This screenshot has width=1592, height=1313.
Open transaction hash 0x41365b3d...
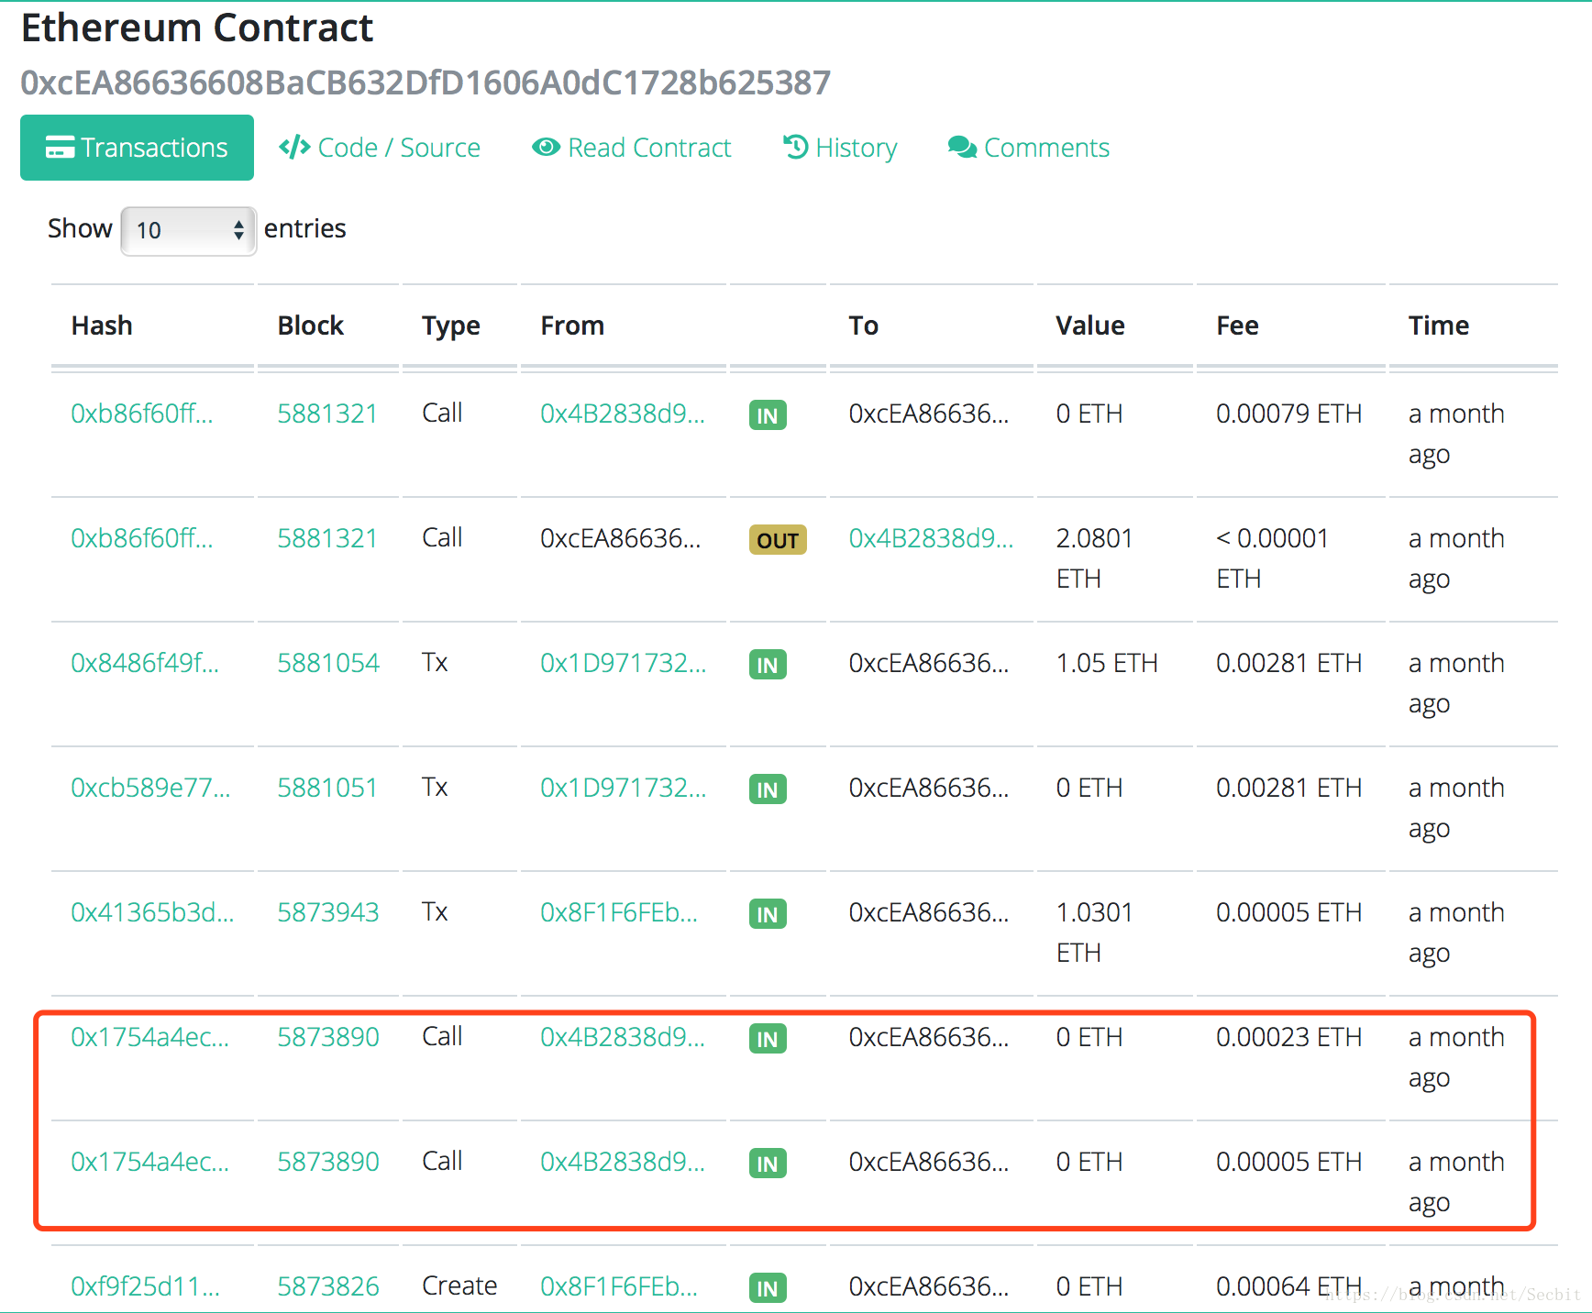pos(152,912)
